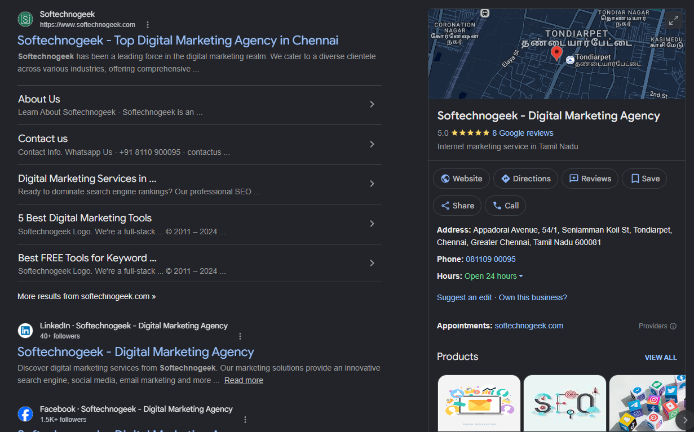The height and width of the screenshot is (432, 694).
Task: Save the business listing
Action: coord(644,179)
